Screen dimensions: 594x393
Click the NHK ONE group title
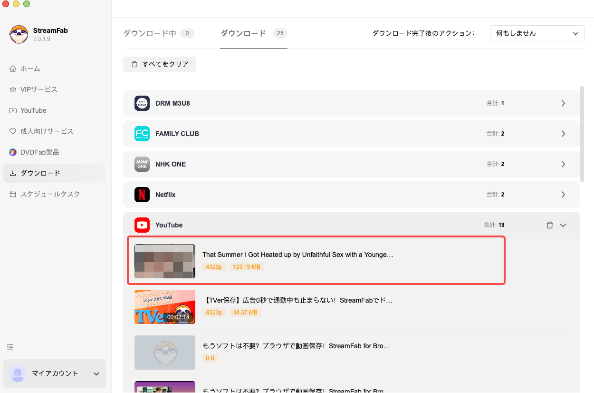[x=171, y=164]
